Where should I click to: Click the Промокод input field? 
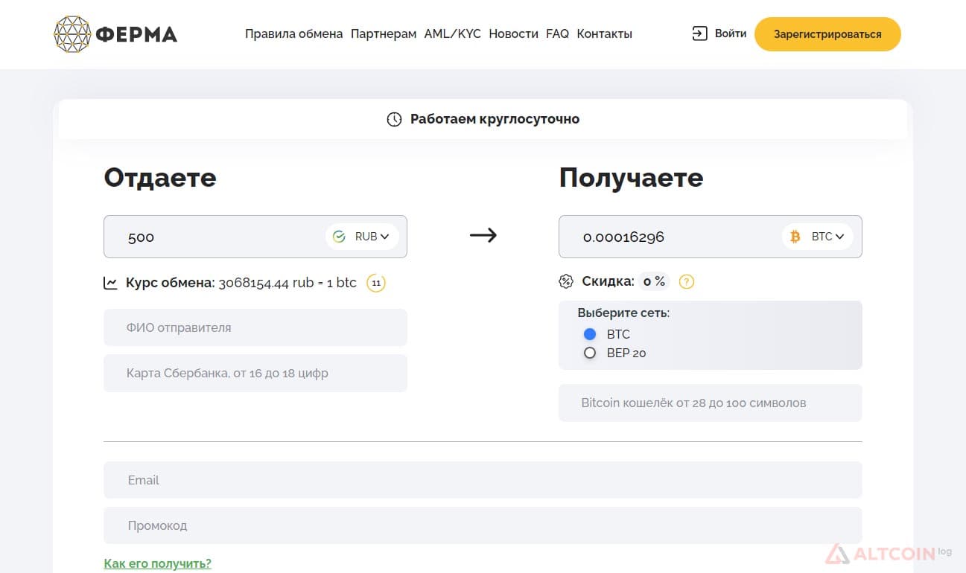pyautogui.click(x=483, y=525)
